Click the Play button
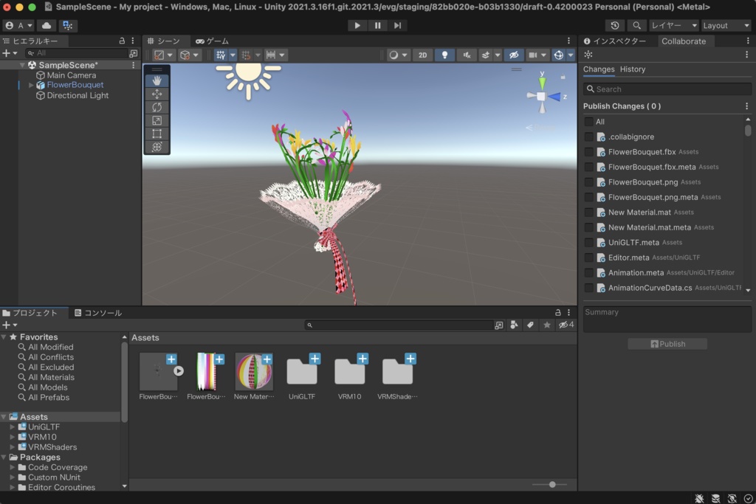This screenshot has height=504, width=756. pyautogui.click(x=357, y=26)
